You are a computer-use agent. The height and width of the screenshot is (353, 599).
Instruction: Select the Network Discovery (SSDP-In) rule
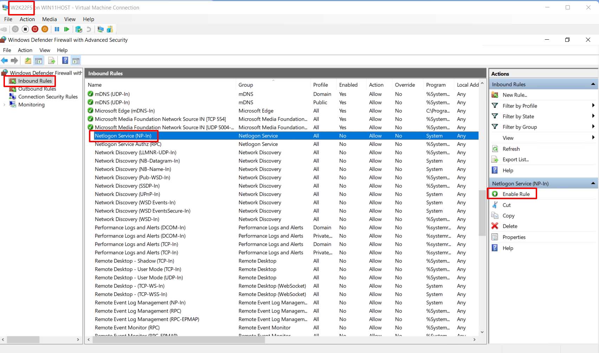[x=127, y=186]
